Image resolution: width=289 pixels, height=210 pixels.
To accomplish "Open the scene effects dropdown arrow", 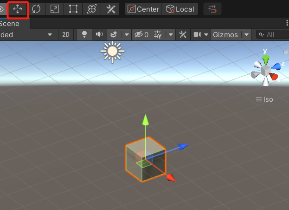I will (127, 34).
